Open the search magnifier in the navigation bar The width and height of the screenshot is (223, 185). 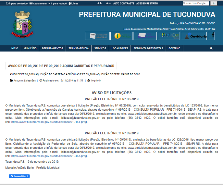[211, 48]
